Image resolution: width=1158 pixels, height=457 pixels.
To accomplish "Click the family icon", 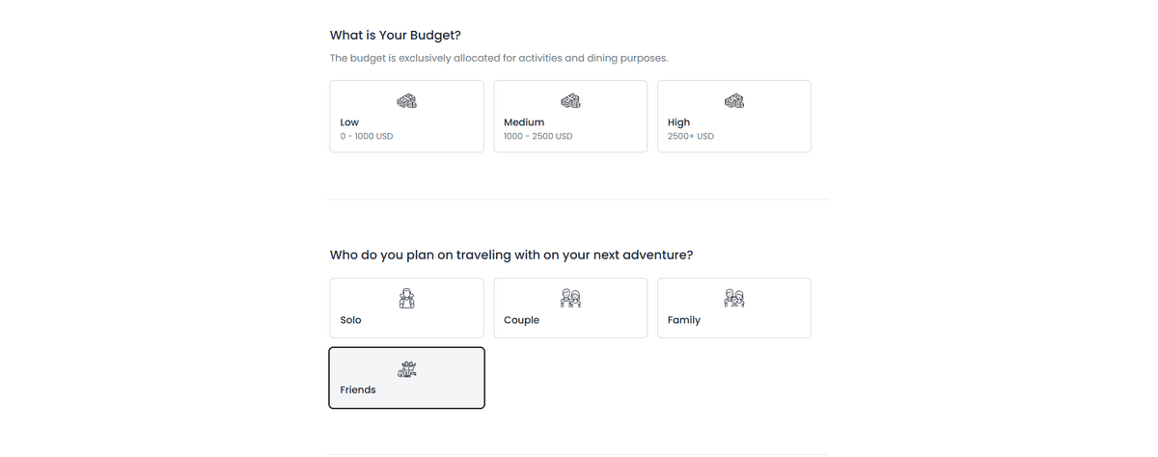I will click(734, 299).
